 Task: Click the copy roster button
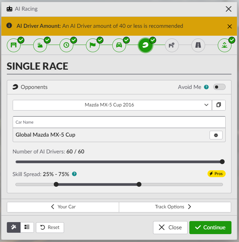pos(219,105)
